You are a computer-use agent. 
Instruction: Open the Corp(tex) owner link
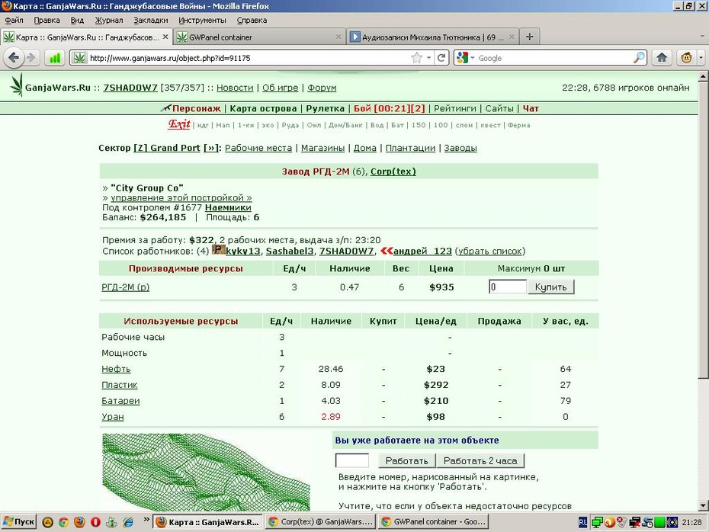[x=393, y=171]
